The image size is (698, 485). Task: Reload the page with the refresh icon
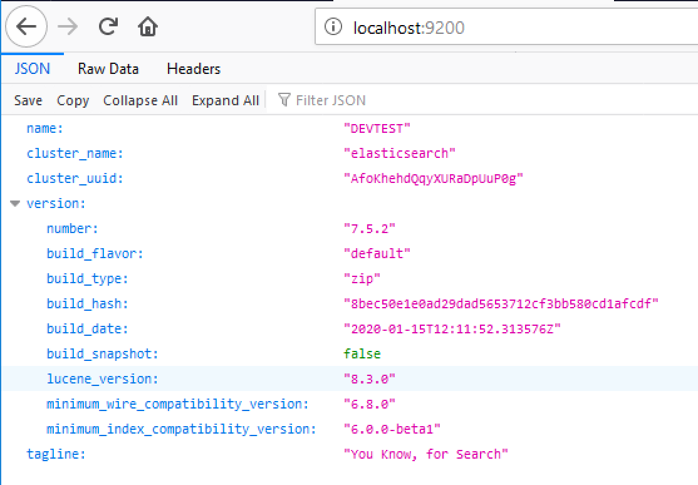(x=108, y=27)
